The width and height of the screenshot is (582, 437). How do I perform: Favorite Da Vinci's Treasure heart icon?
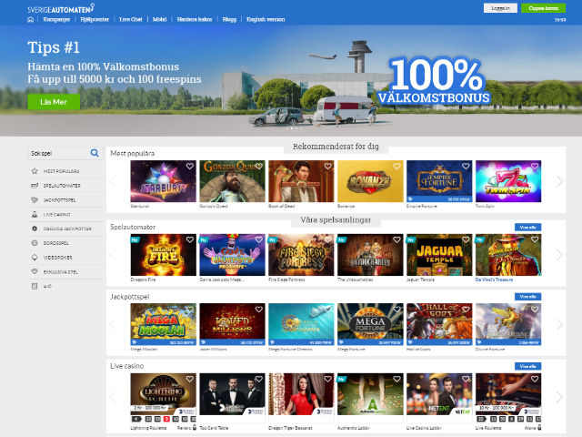535,239
